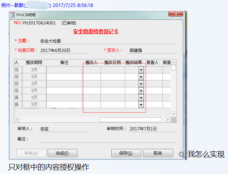Click the magnifier zoom icon beside the image
The height and width of the screenshot is (174, 228).
182,155
